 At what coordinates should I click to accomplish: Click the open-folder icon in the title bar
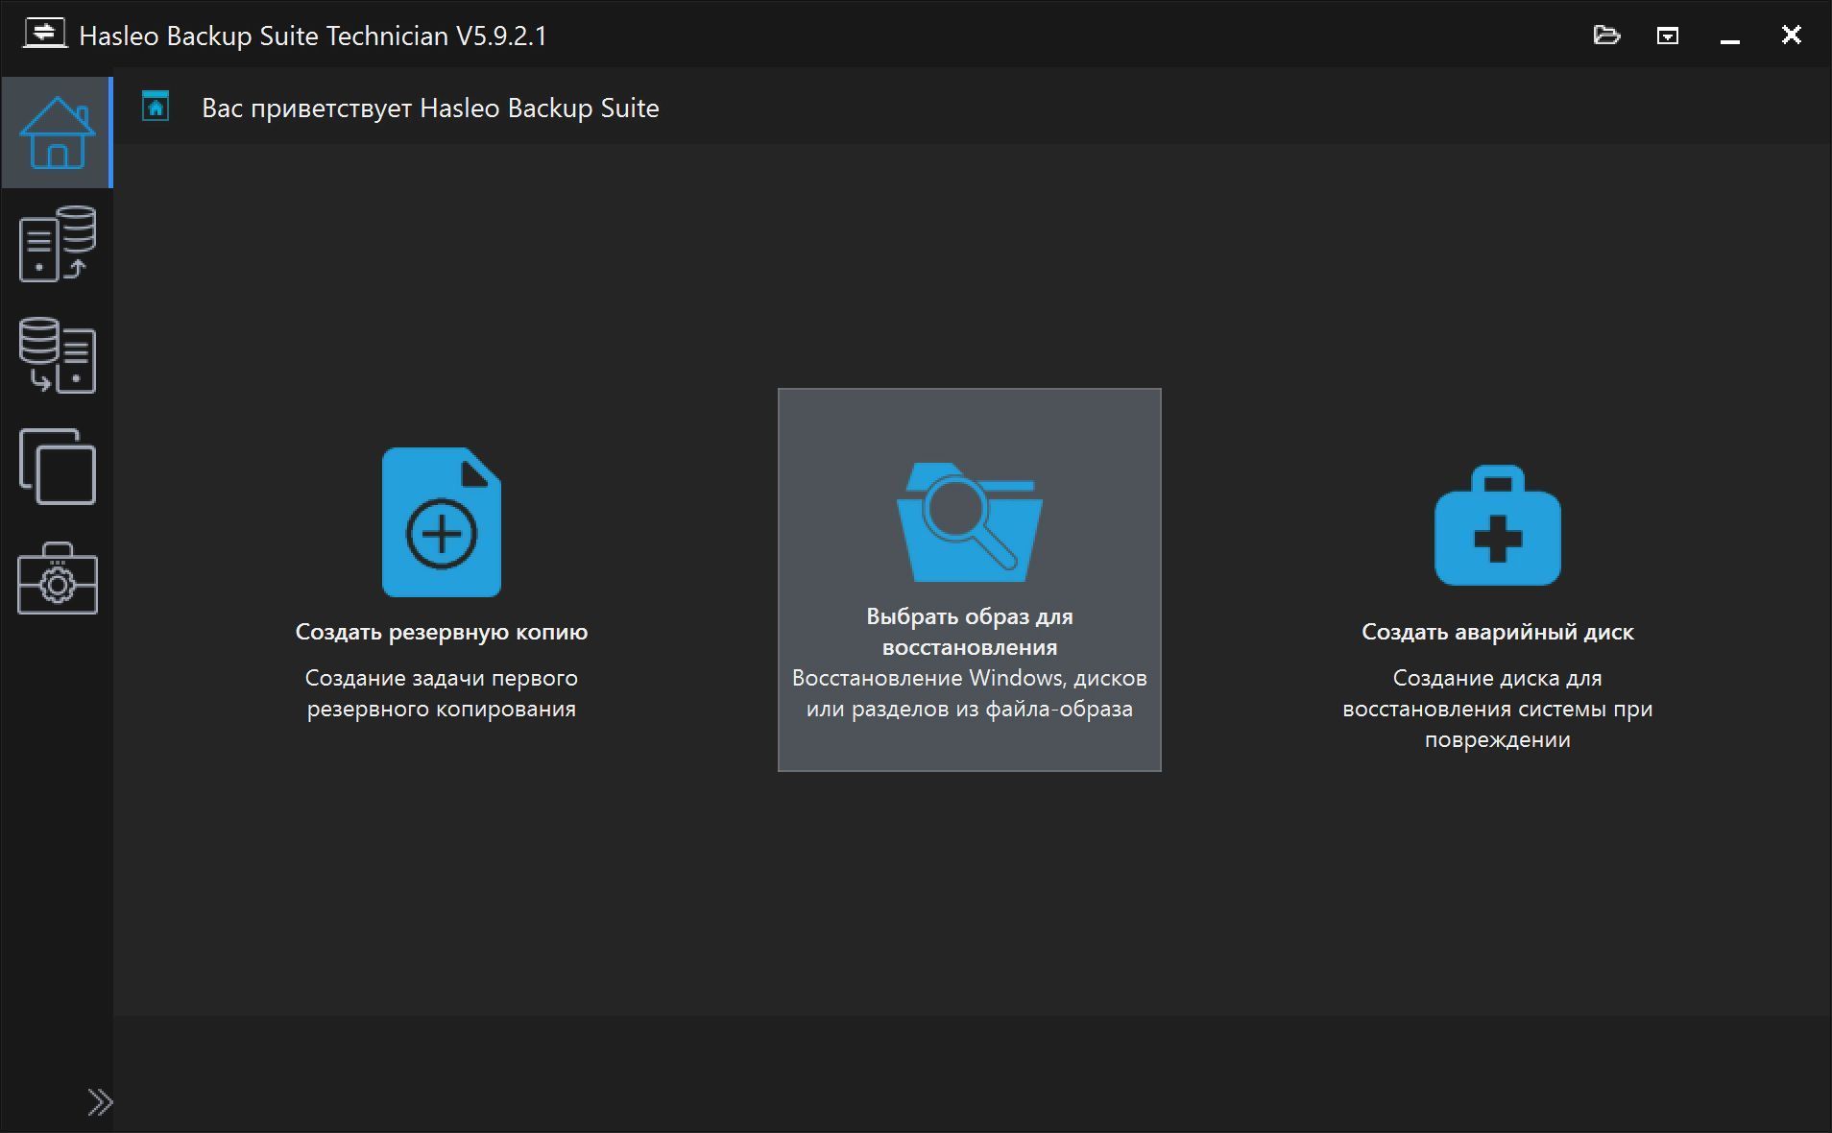point(1606,36)
